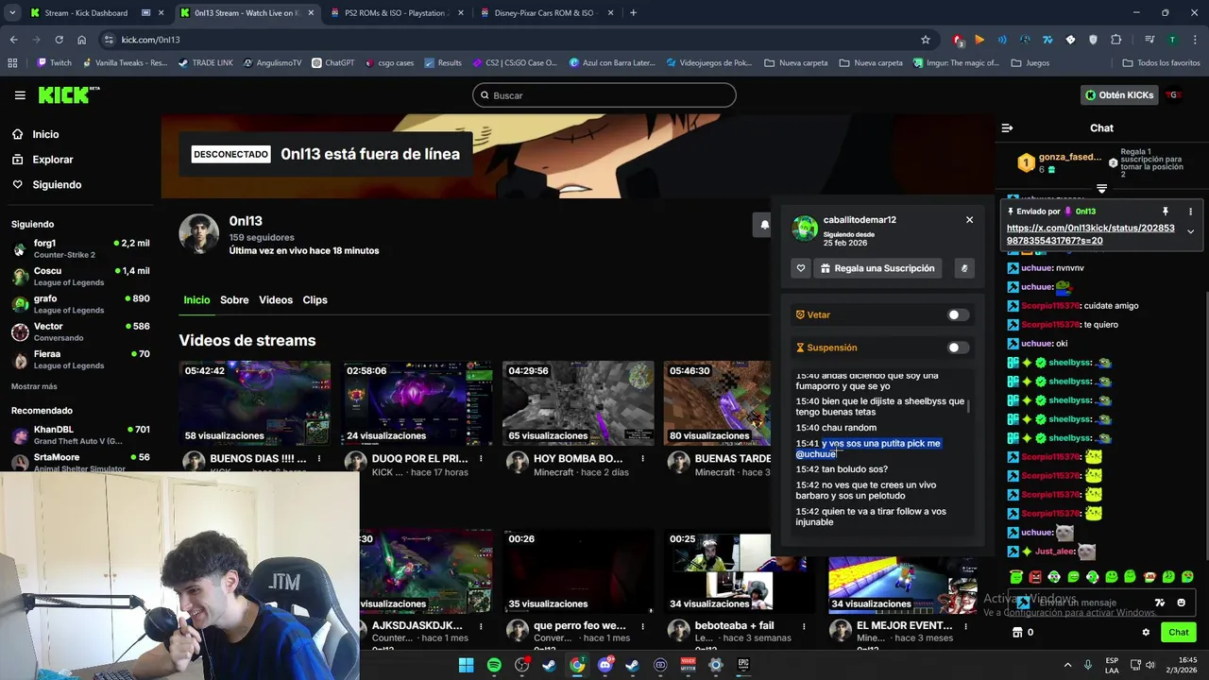Send message with green Chat button
The image size is (1209, 680).
(1179, 633)
